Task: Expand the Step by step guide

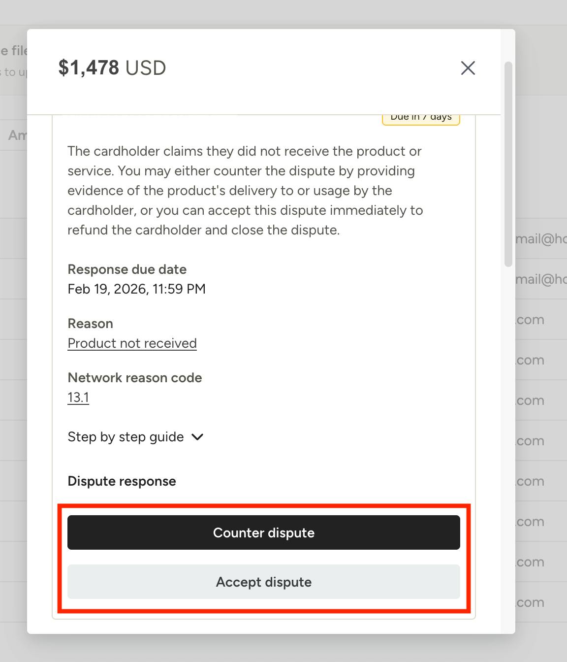Action: click(x=135, y=437)
